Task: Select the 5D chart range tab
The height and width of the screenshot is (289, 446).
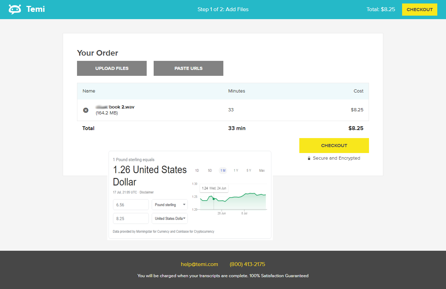Action: pos(210,170)
